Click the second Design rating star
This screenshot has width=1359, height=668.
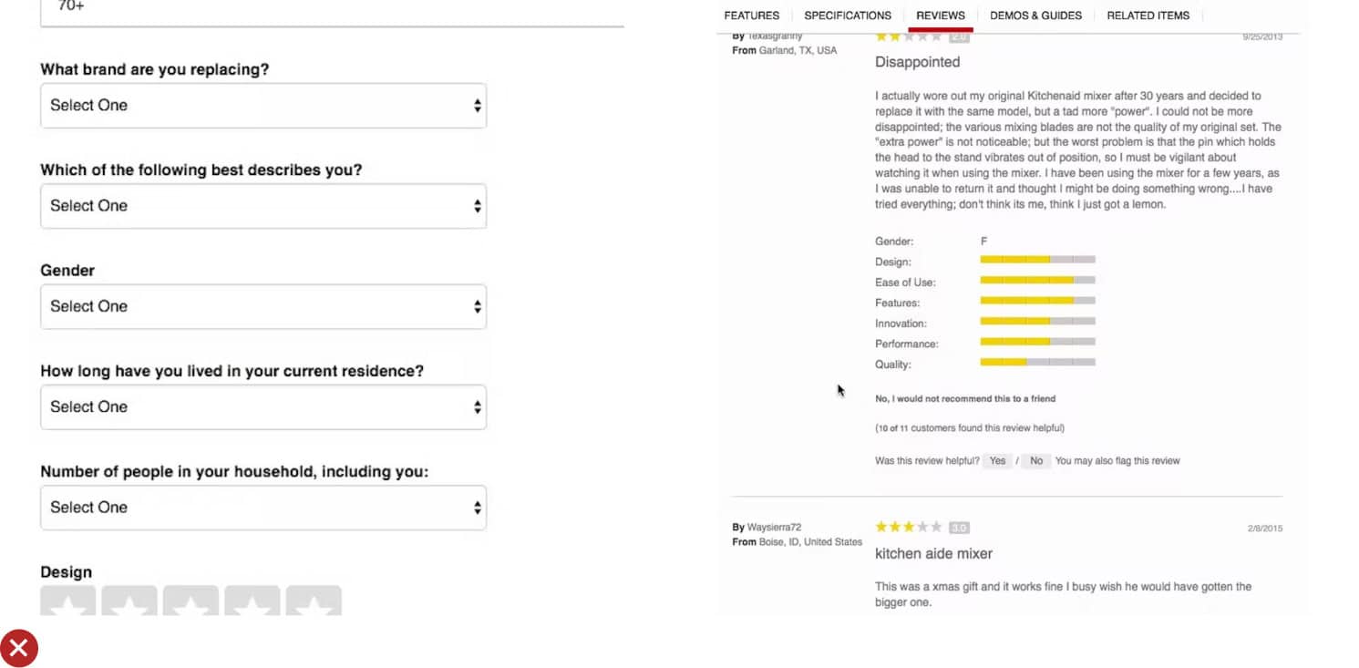(x=129, y=602)
